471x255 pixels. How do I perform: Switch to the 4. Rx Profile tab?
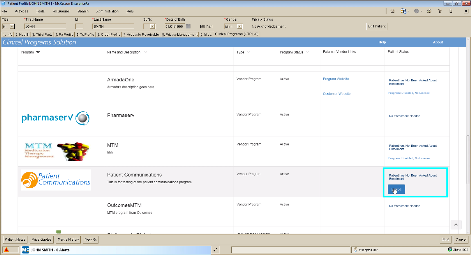point(64,34)
